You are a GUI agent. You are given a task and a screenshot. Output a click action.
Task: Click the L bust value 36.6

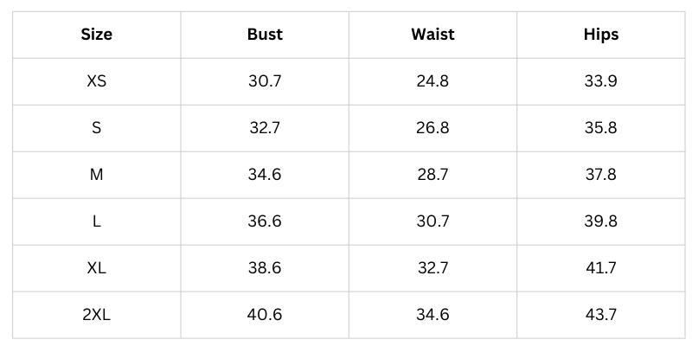(265, 221)
